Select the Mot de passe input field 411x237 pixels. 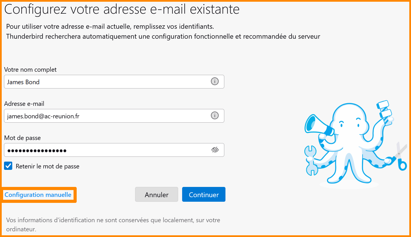point(105,150)
